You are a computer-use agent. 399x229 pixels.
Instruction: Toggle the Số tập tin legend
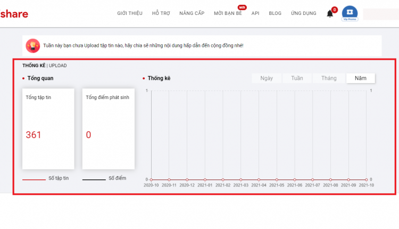pos(46,178)
